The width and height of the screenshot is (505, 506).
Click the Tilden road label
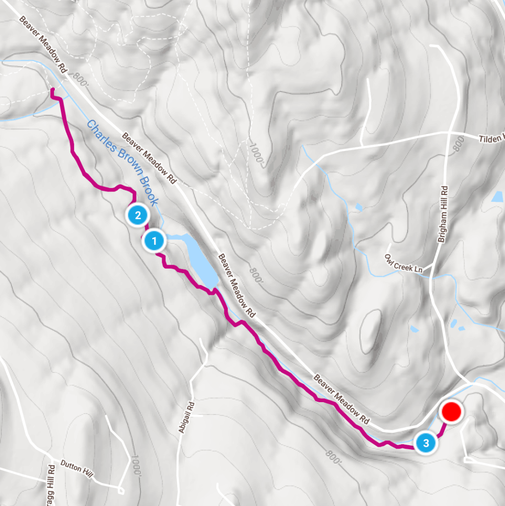click(492, 138)
